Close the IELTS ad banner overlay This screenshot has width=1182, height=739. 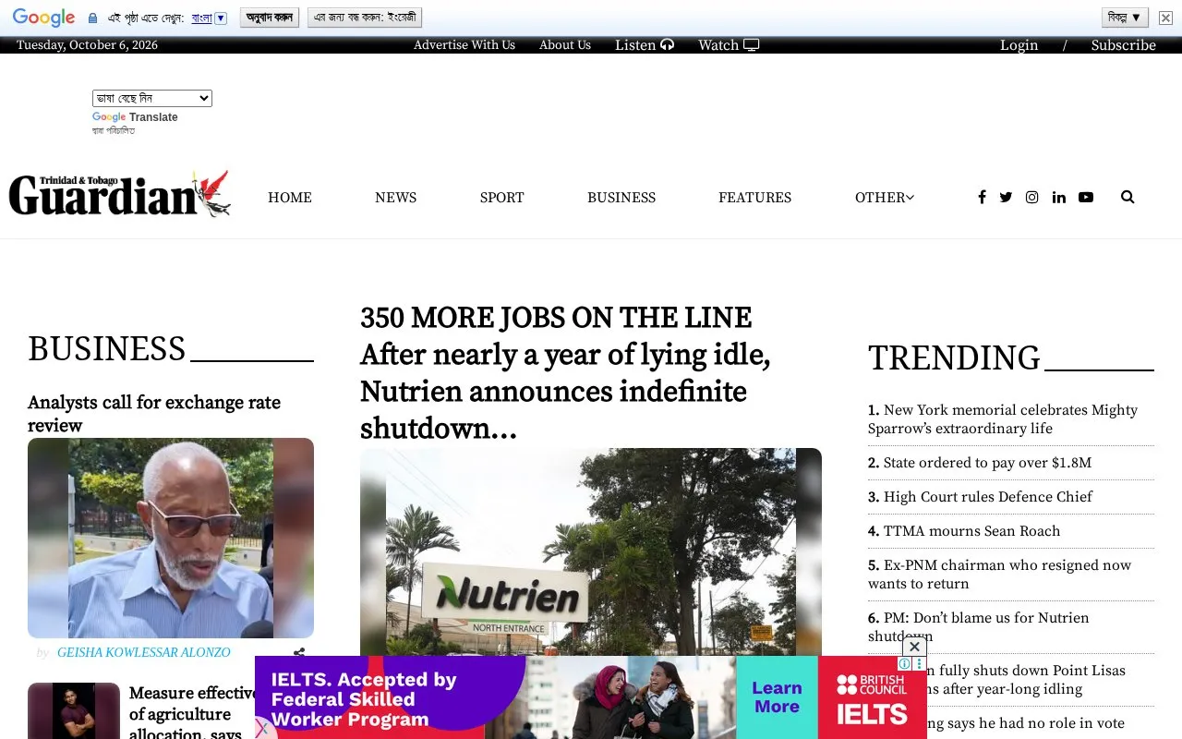click(x=914, y=647)
